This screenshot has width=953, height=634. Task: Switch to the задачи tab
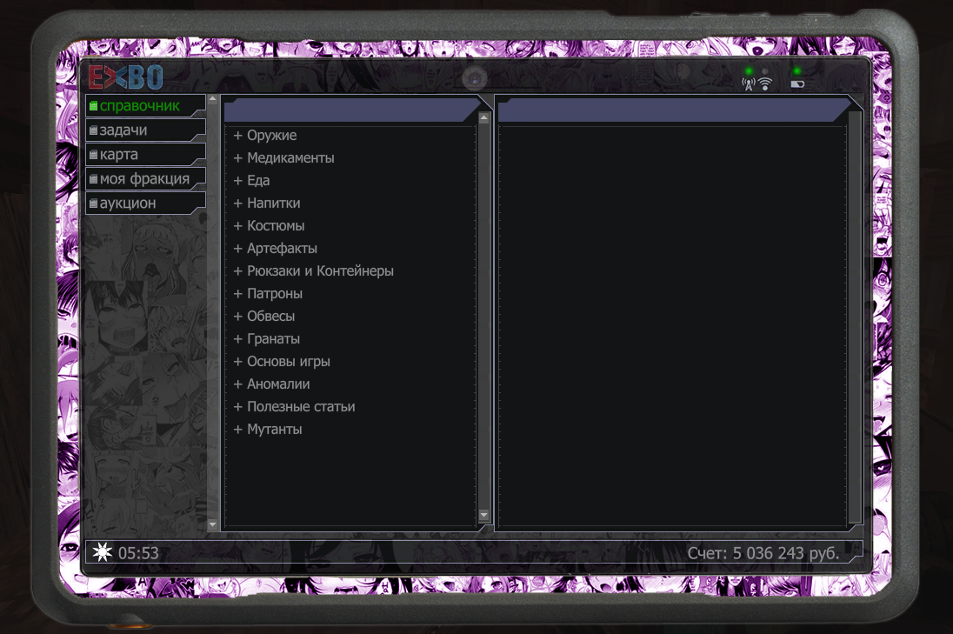tap(145, 130)
